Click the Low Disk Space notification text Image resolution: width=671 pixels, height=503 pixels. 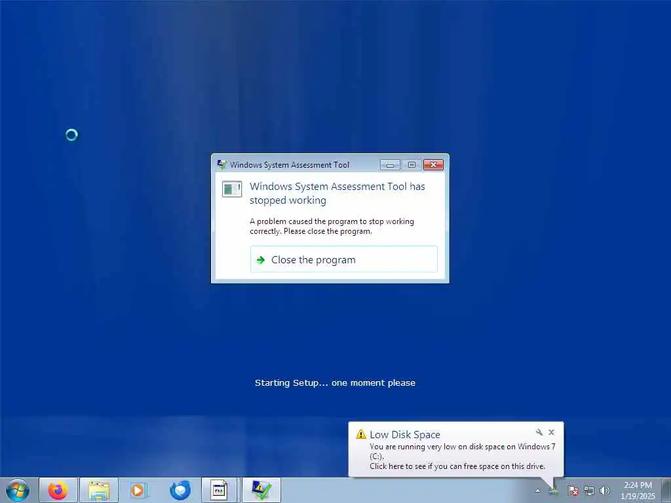point(462,456)
